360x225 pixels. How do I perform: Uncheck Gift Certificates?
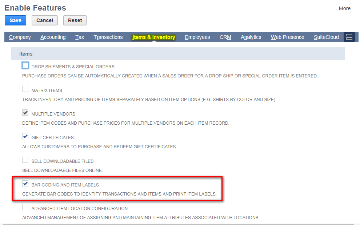tap(25, 136)
